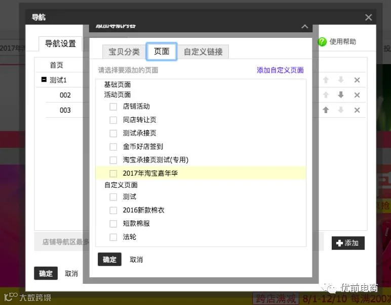391x305 pixels.
Task: Switch to the 自定义链接 tab
Action: coord(203,52)
